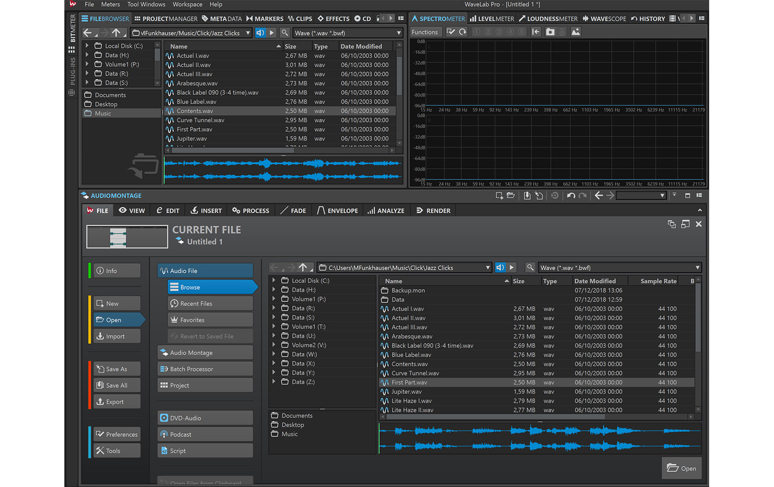This screenshot has width=774, height=487.
Task: Click the search magnifier in the upper File Browser
Action: 285,33
